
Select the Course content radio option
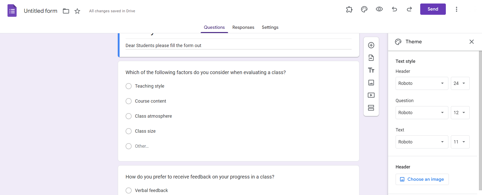[129, 101]
